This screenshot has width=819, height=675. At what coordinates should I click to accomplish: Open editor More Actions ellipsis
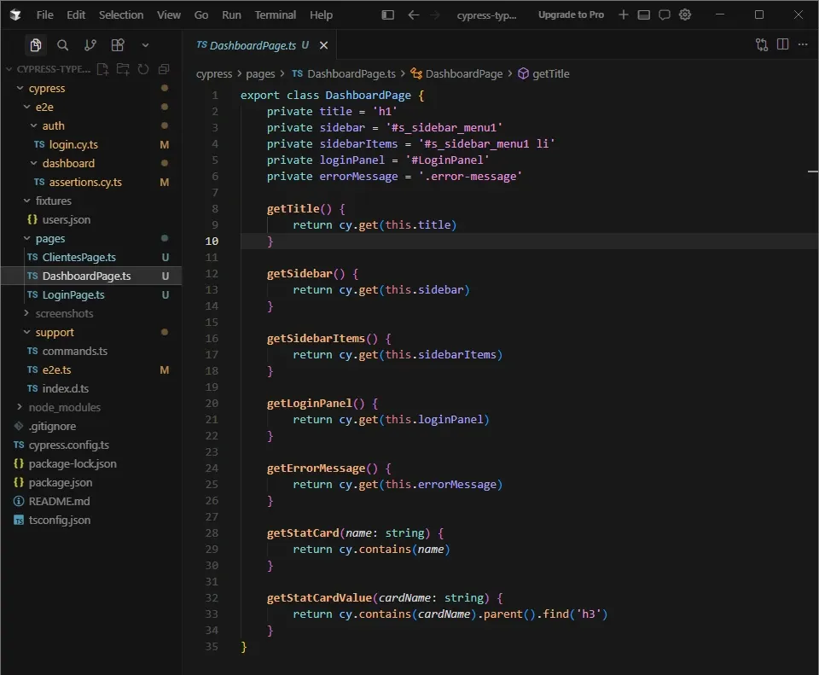pos(803,44)
